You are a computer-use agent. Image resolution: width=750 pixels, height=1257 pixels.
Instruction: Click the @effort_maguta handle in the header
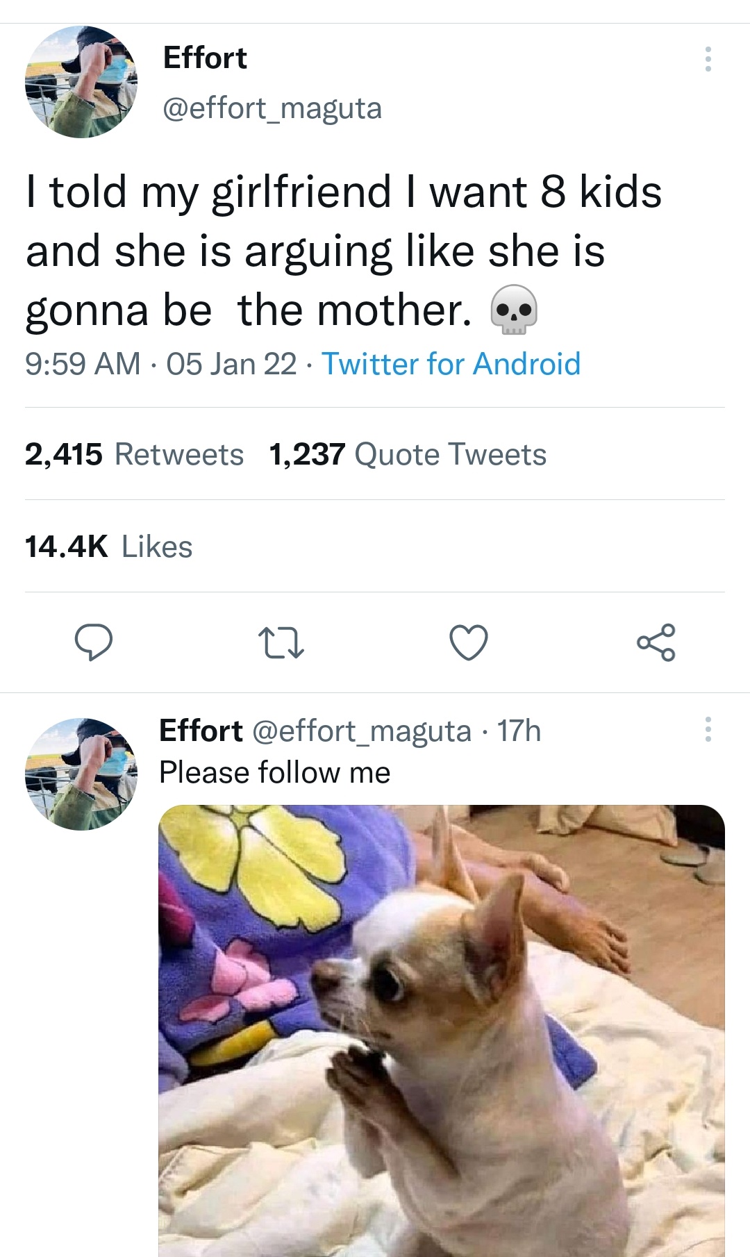(272, 108)
